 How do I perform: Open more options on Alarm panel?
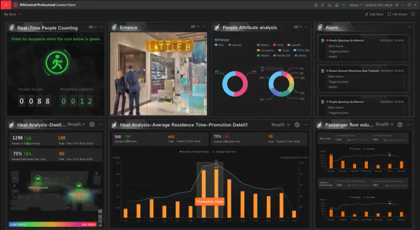point(409,27)
